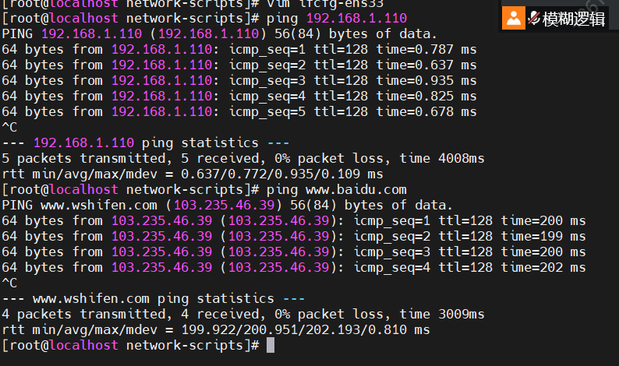Click rtt values 199.922/200.951/202.193/0.810

point(294,329)
